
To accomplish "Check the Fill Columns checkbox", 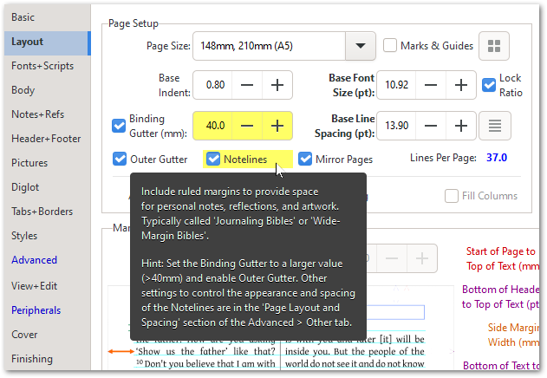I will click(452, 196).
